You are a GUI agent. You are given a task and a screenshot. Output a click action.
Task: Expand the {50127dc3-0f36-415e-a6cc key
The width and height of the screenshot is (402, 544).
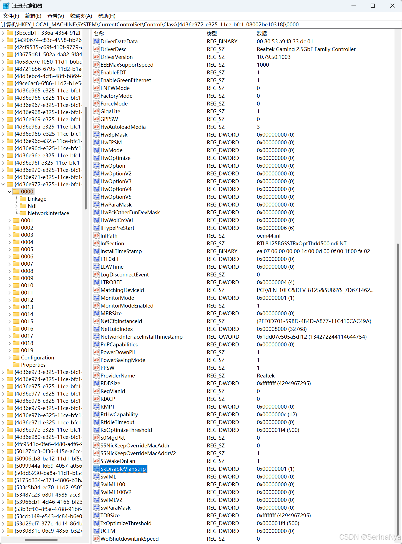pos(3,451)
